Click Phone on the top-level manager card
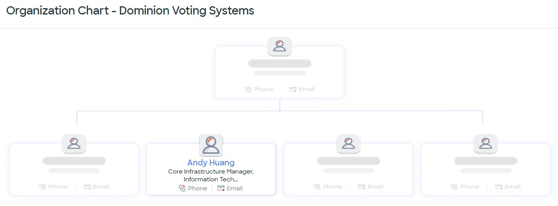Screen dimensions: 558x206 click(259, 89)
